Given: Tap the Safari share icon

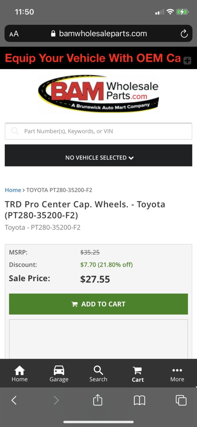Looking at the screenshot, I should tap(97, 400).
